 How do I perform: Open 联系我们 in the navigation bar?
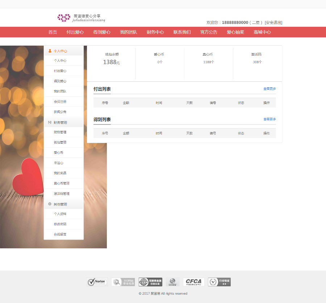coord(182,32)
